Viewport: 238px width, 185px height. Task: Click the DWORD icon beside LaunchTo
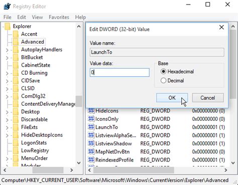(x=91, y=127)
